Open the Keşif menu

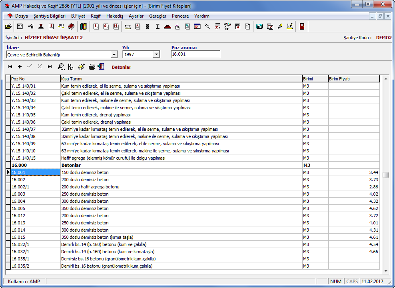coord(96,16)
